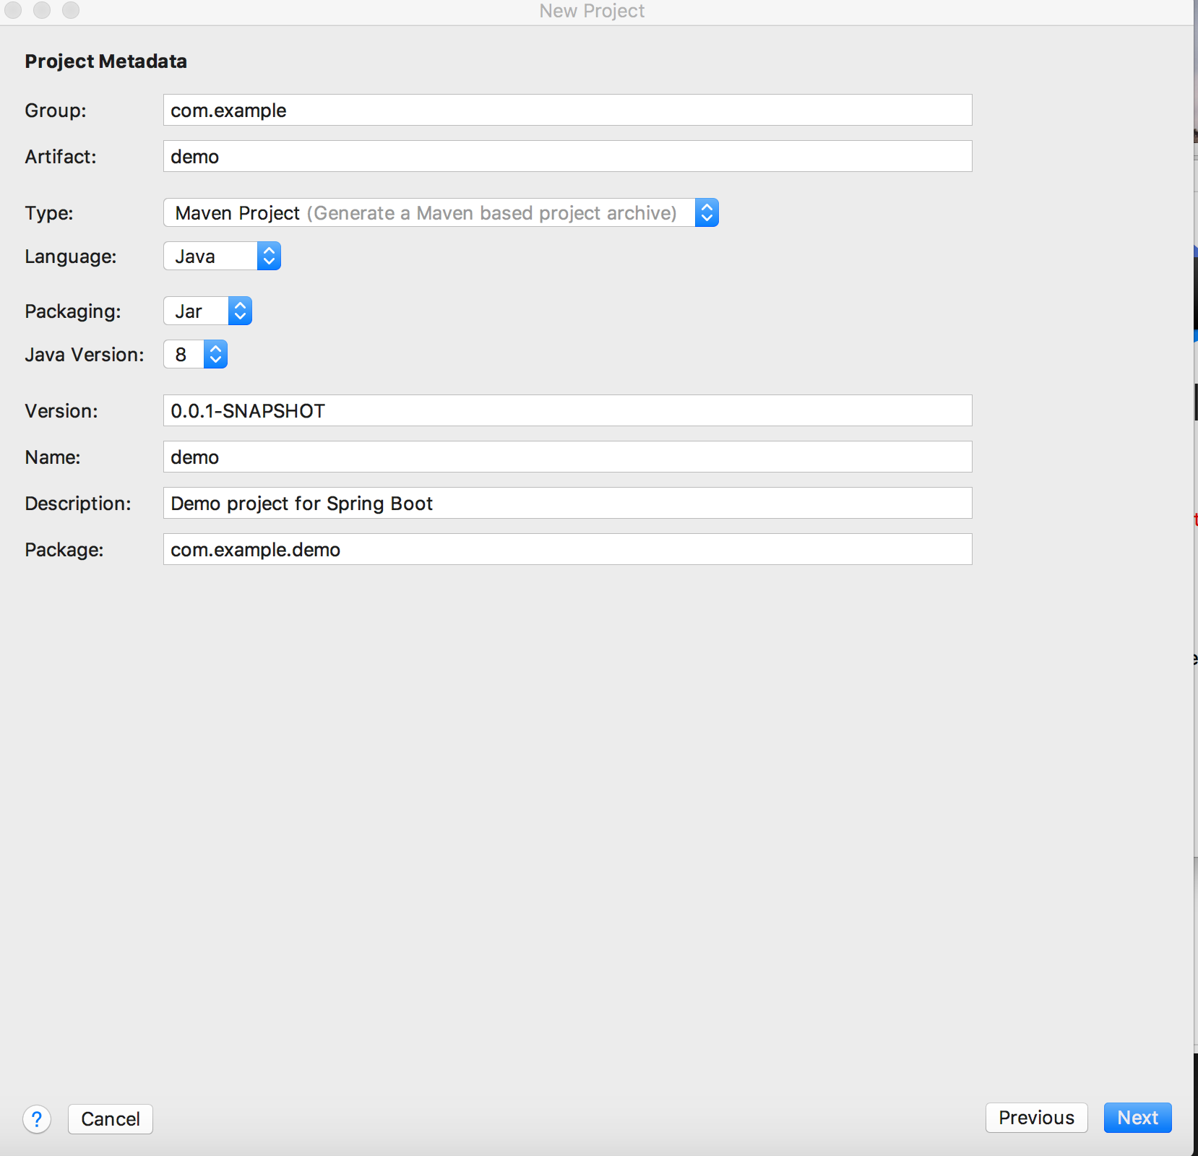The height and width of the screenshot is (1156, 1198).
Task: Edit the Version field with 0.0.1-SNAPSHOT
Action: point(567,410)
